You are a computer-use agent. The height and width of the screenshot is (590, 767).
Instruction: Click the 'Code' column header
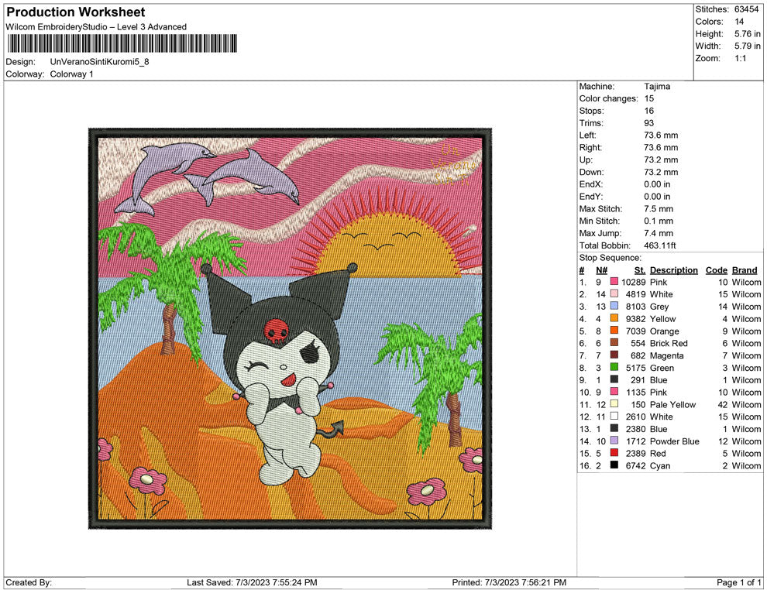click(x=716, y=269)
